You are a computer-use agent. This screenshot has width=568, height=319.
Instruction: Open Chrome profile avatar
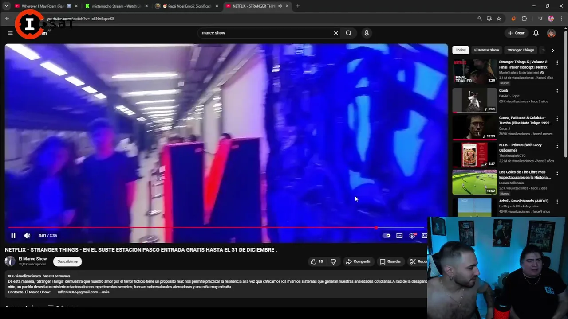click(x=551, y=19)
